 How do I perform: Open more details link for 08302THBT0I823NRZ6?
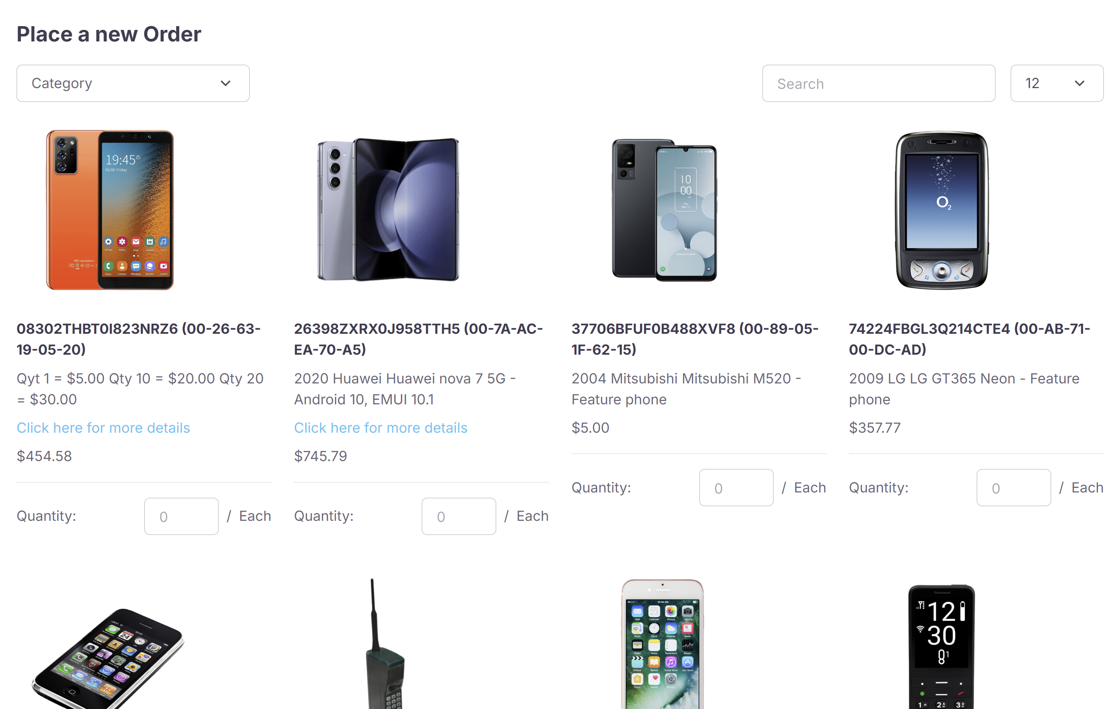tap(103, 428)
